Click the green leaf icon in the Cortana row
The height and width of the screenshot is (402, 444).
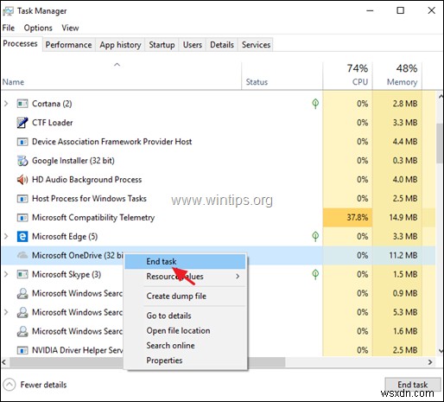click(x=315, y=104)
